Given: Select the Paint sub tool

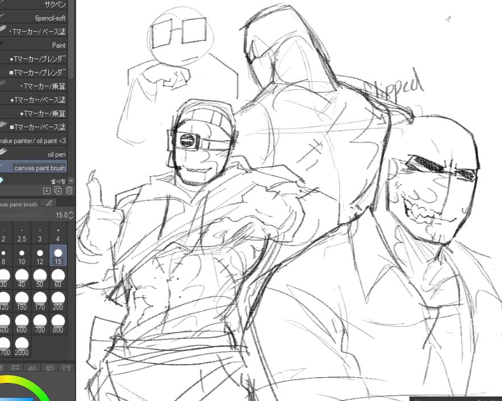Looking at the screenshot, I should [34, 45].
